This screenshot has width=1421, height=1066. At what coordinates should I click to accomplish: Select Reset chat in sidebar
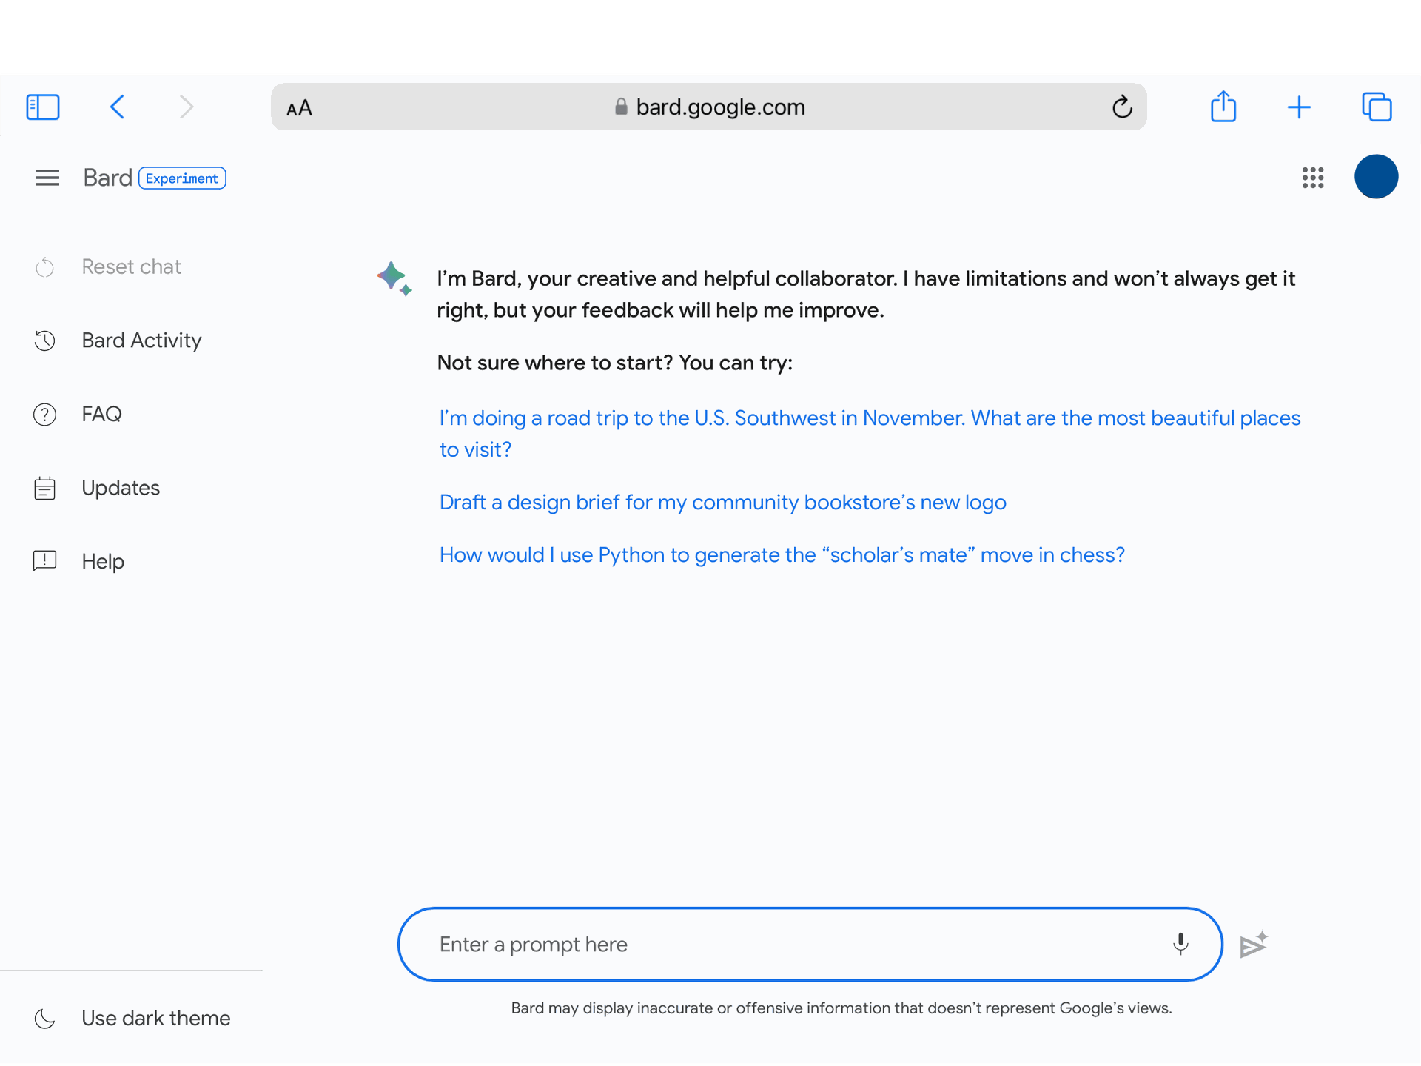pyautogui.click(x=131, y=266)
